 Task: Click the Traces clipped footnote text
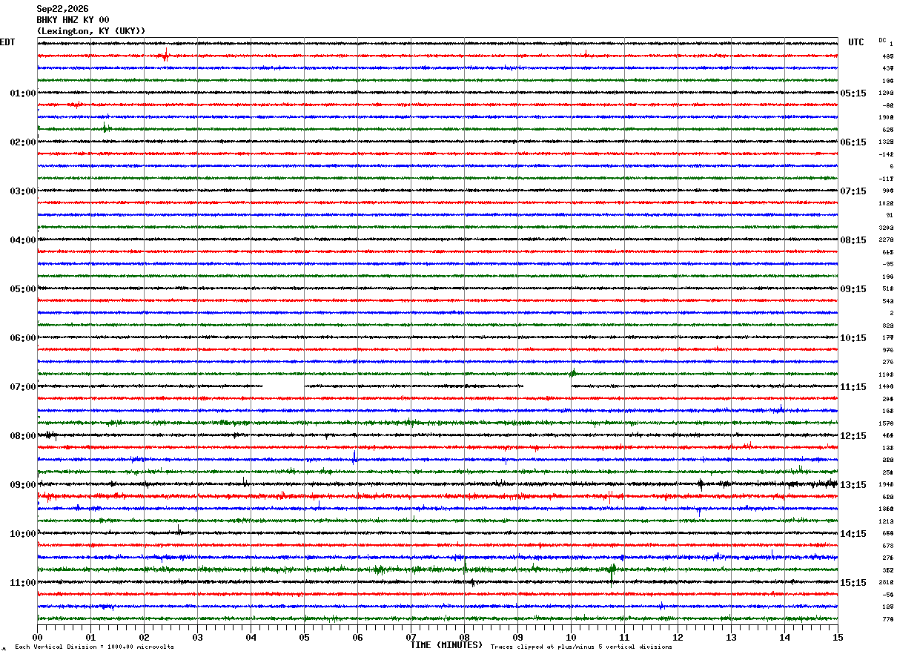click(581, 647)
